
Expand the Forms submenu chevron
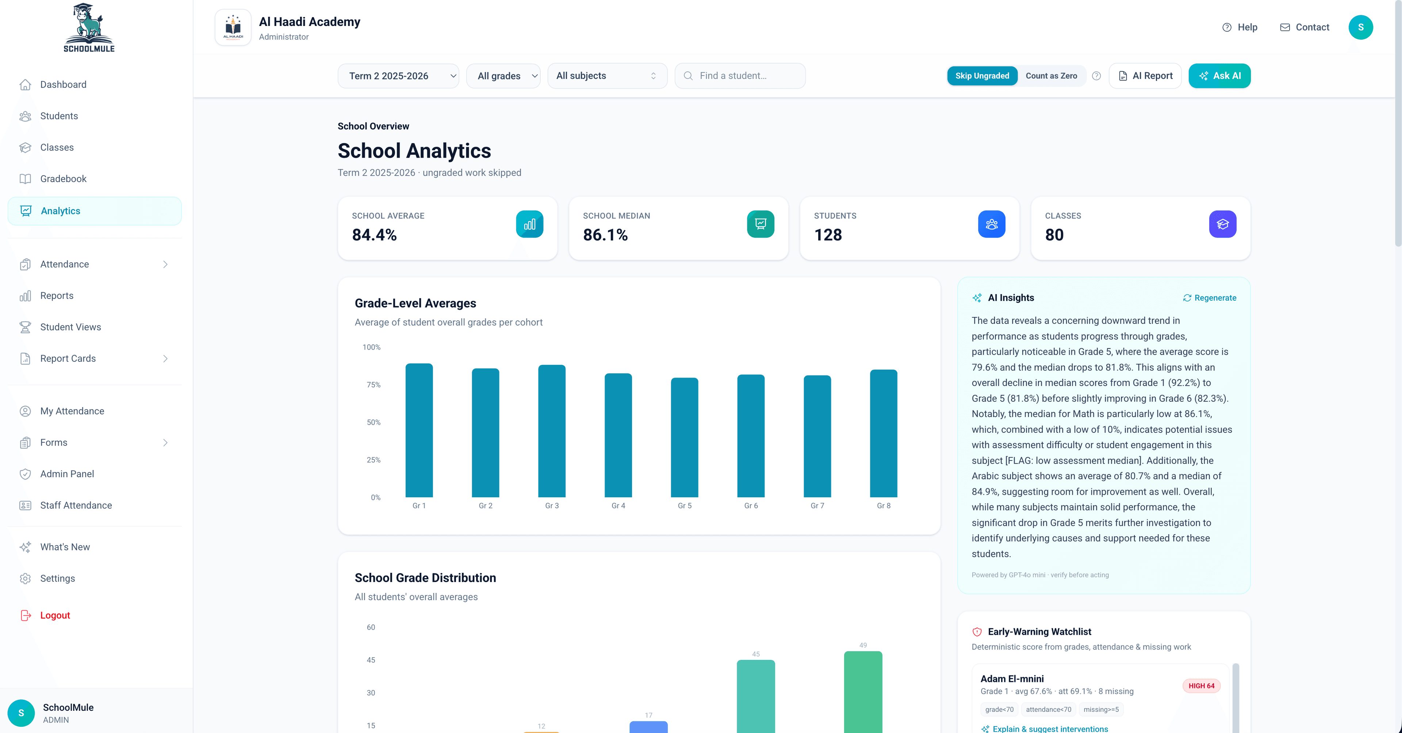pyautogui.click(x=165, y=443)
